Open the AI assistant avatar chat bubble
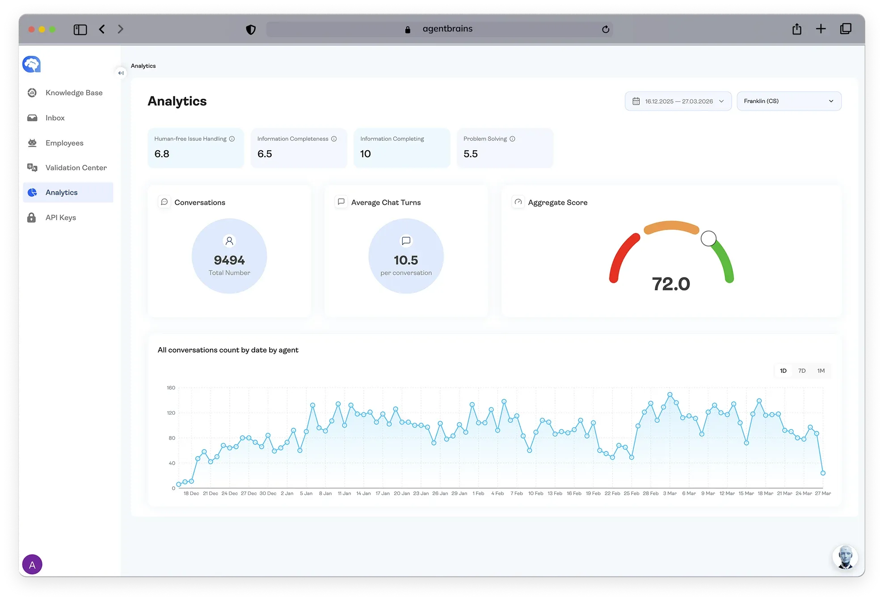The height and width of the screenshot is (601, 884). pos(845,557)
